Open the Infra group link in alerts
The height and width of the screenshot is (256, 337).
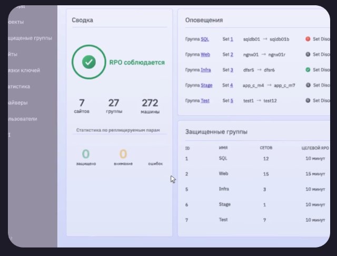(x=206, y=70)
